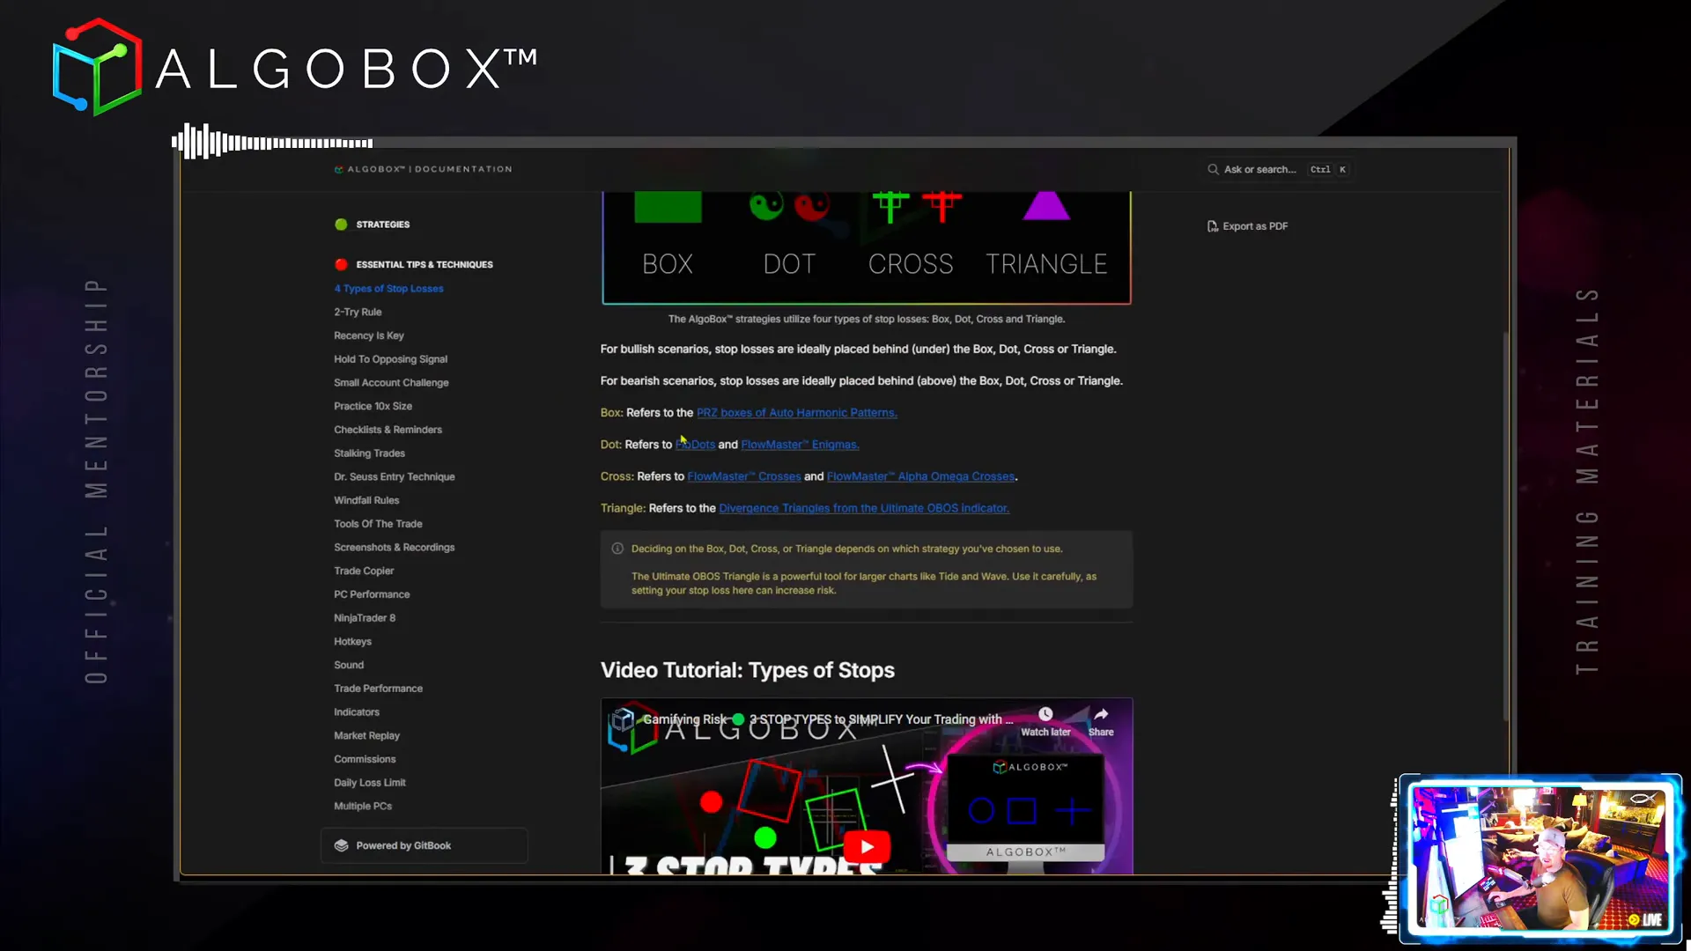Image resolution: width=1691 pixels, height=951 pixels.
Task: Follow FlowMaster Crosses link
Action: [x=744, y=476]
